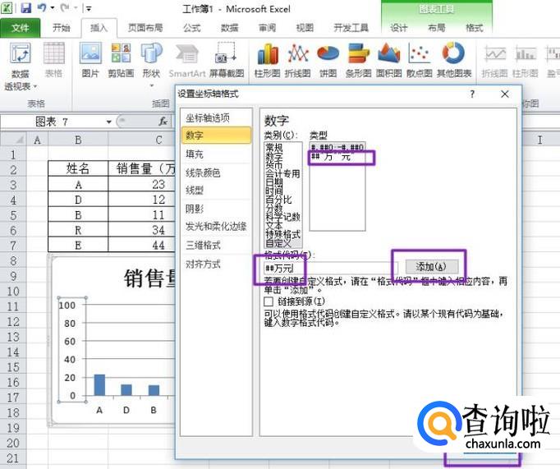Select column B header
560x469 pixels.
(x=78, y=140)
